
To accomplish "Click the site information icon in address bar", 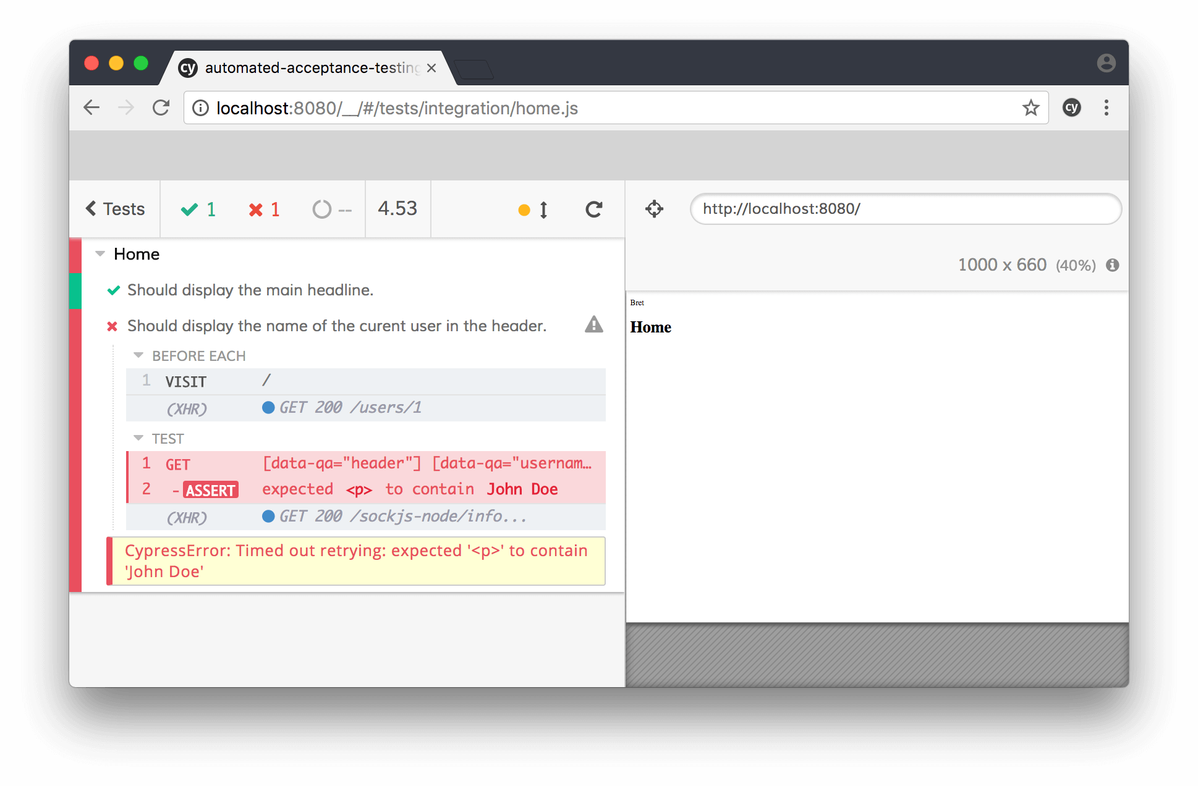I will point(200,108).
